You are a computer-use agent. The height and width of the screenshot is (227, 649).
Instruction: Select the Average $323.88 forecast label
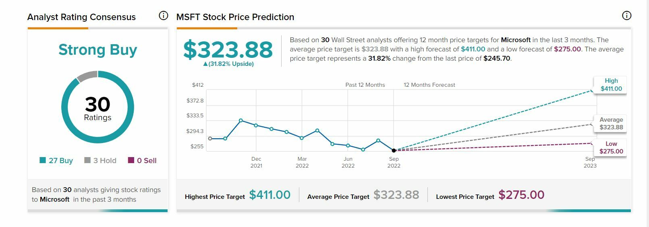[611, 123]
